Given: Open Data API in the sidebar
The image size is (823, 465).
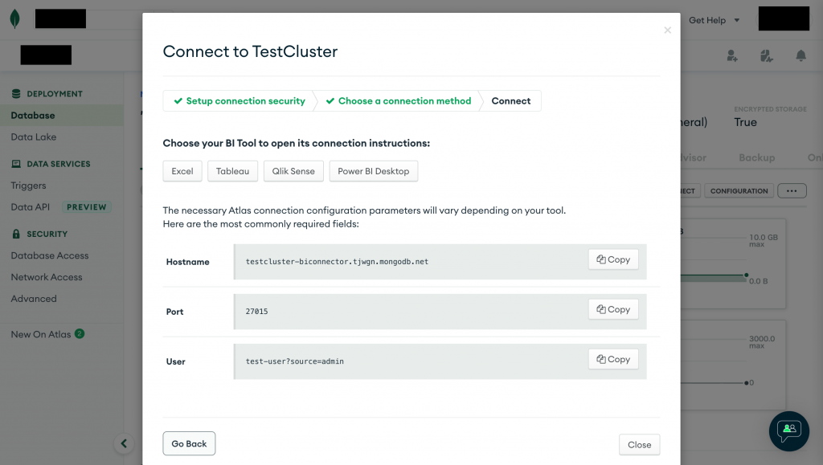Looking at the screenshot, I should click(31, 207).
